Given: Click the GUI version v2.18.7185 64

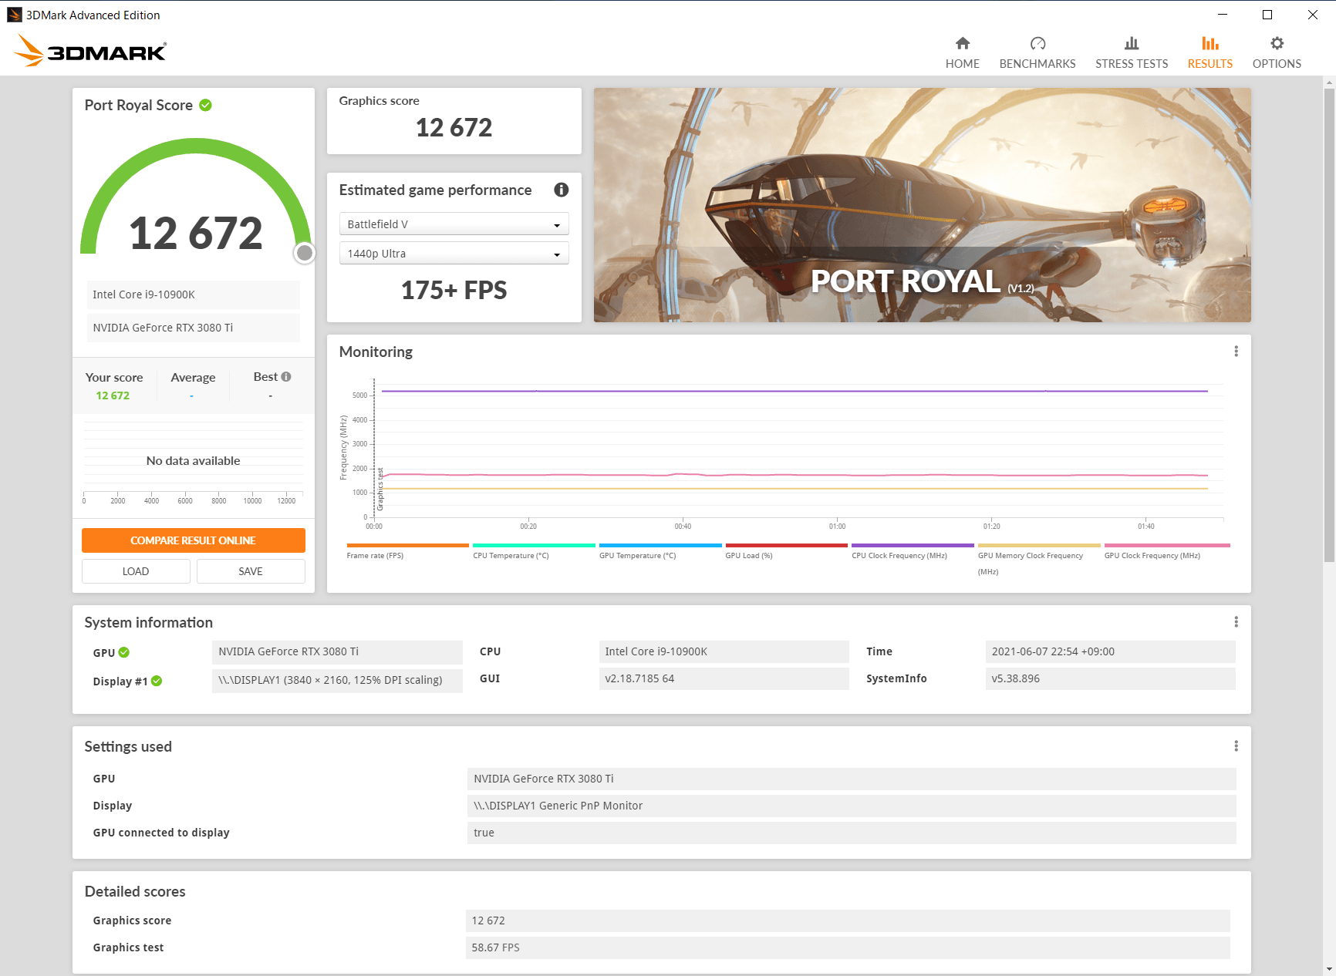Looking at the screenshot, I should [724, 678].
